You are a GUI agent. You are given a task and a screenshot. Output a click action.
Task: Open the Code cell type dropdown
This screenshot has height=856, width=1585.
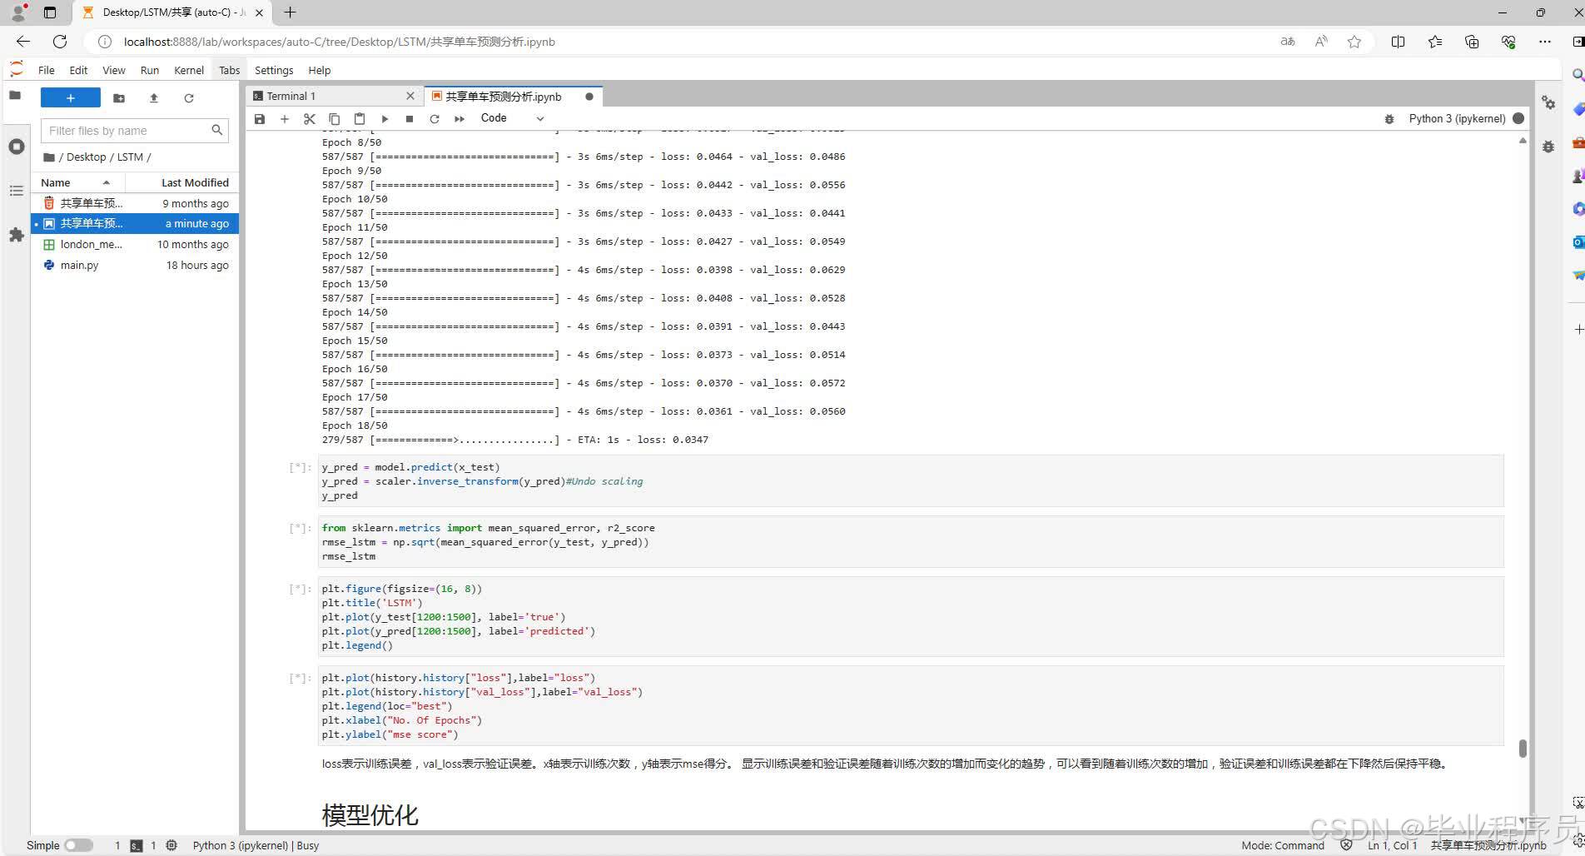point(512,118)
